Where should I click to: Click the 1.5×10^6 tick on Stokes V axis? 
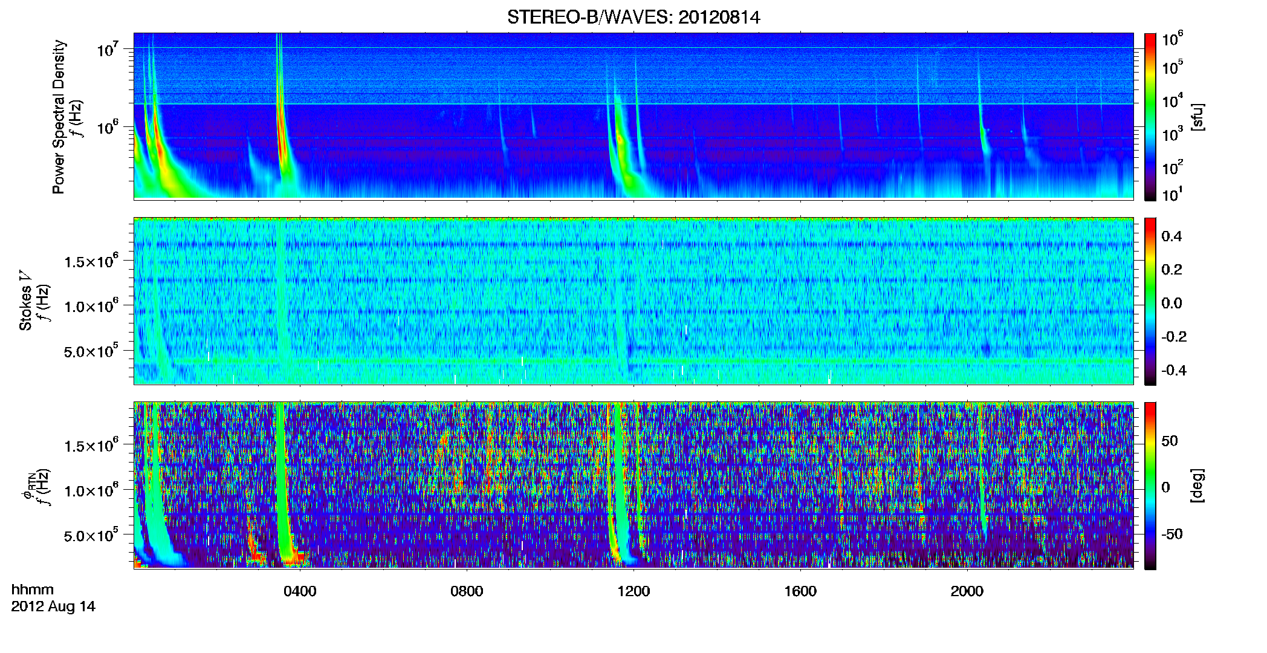[x=91, y=261]
